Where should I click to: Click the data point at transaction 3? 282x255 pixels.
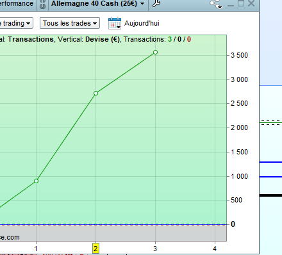[155, 53]
